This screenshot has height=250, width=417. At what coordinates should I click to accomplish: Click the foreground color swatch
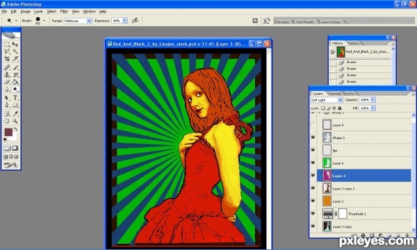(x=8, y=132)
